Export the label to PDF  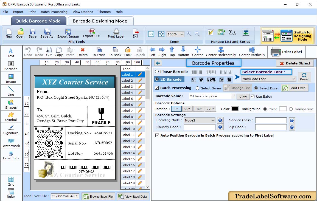click(92, 33)
